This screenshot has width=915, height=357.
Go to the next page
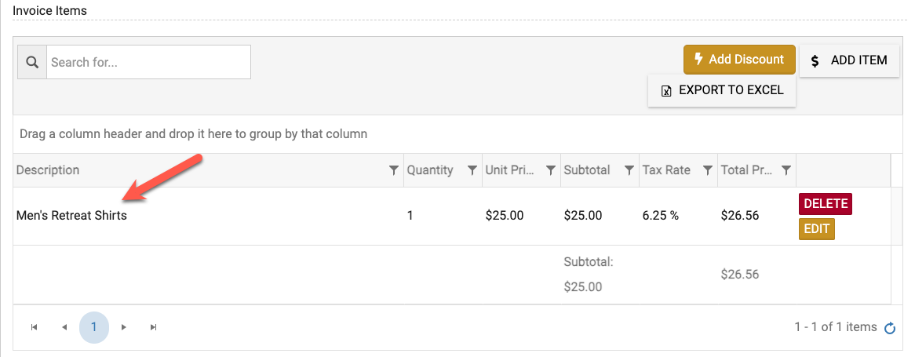click(124, 327)
